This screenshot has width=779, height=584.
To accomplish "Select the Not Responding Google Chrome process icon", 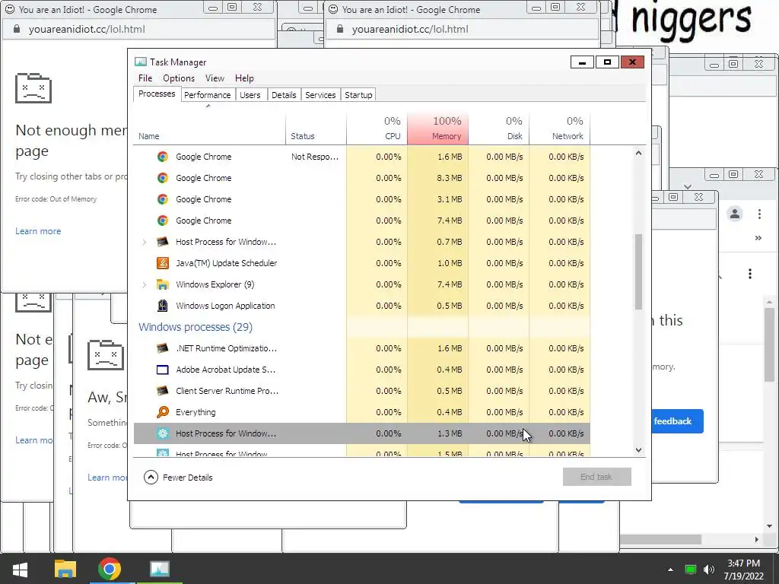I will pos(163,157).
